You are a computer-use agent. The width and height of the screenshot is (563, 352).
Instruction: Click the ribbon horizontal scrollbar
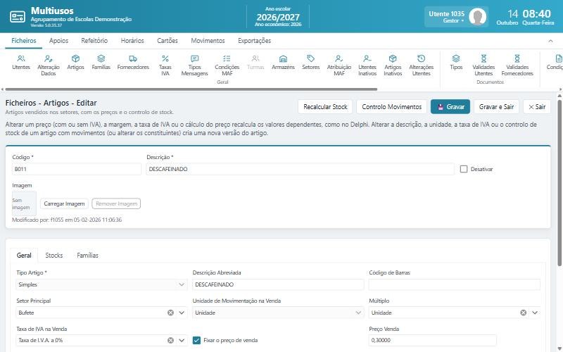coord(191,89)
